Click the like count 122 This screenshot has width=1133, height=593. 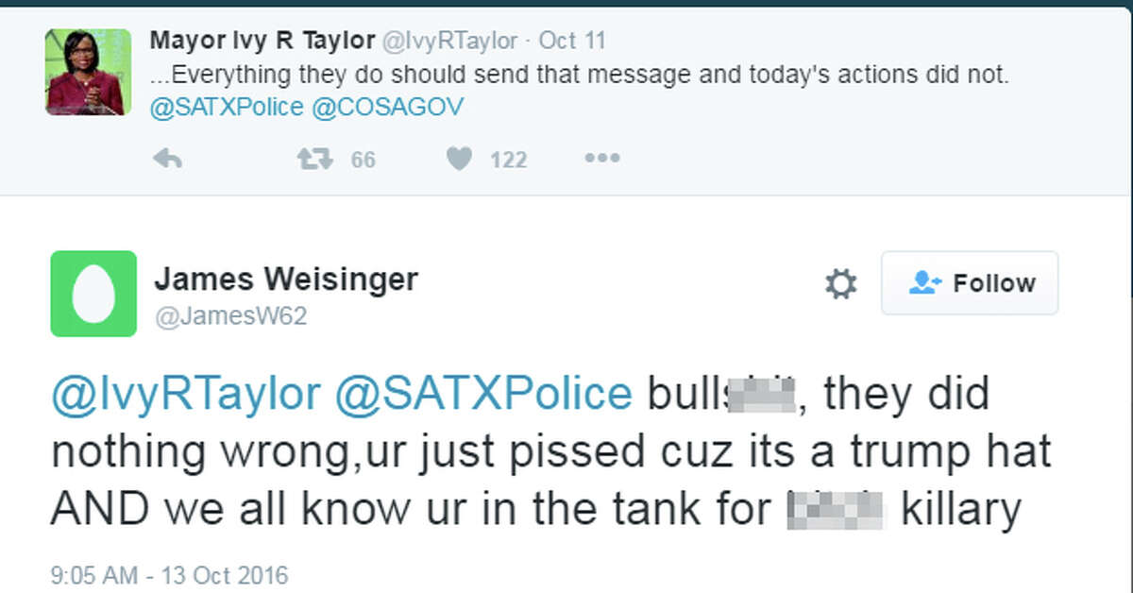pos(508,161)
